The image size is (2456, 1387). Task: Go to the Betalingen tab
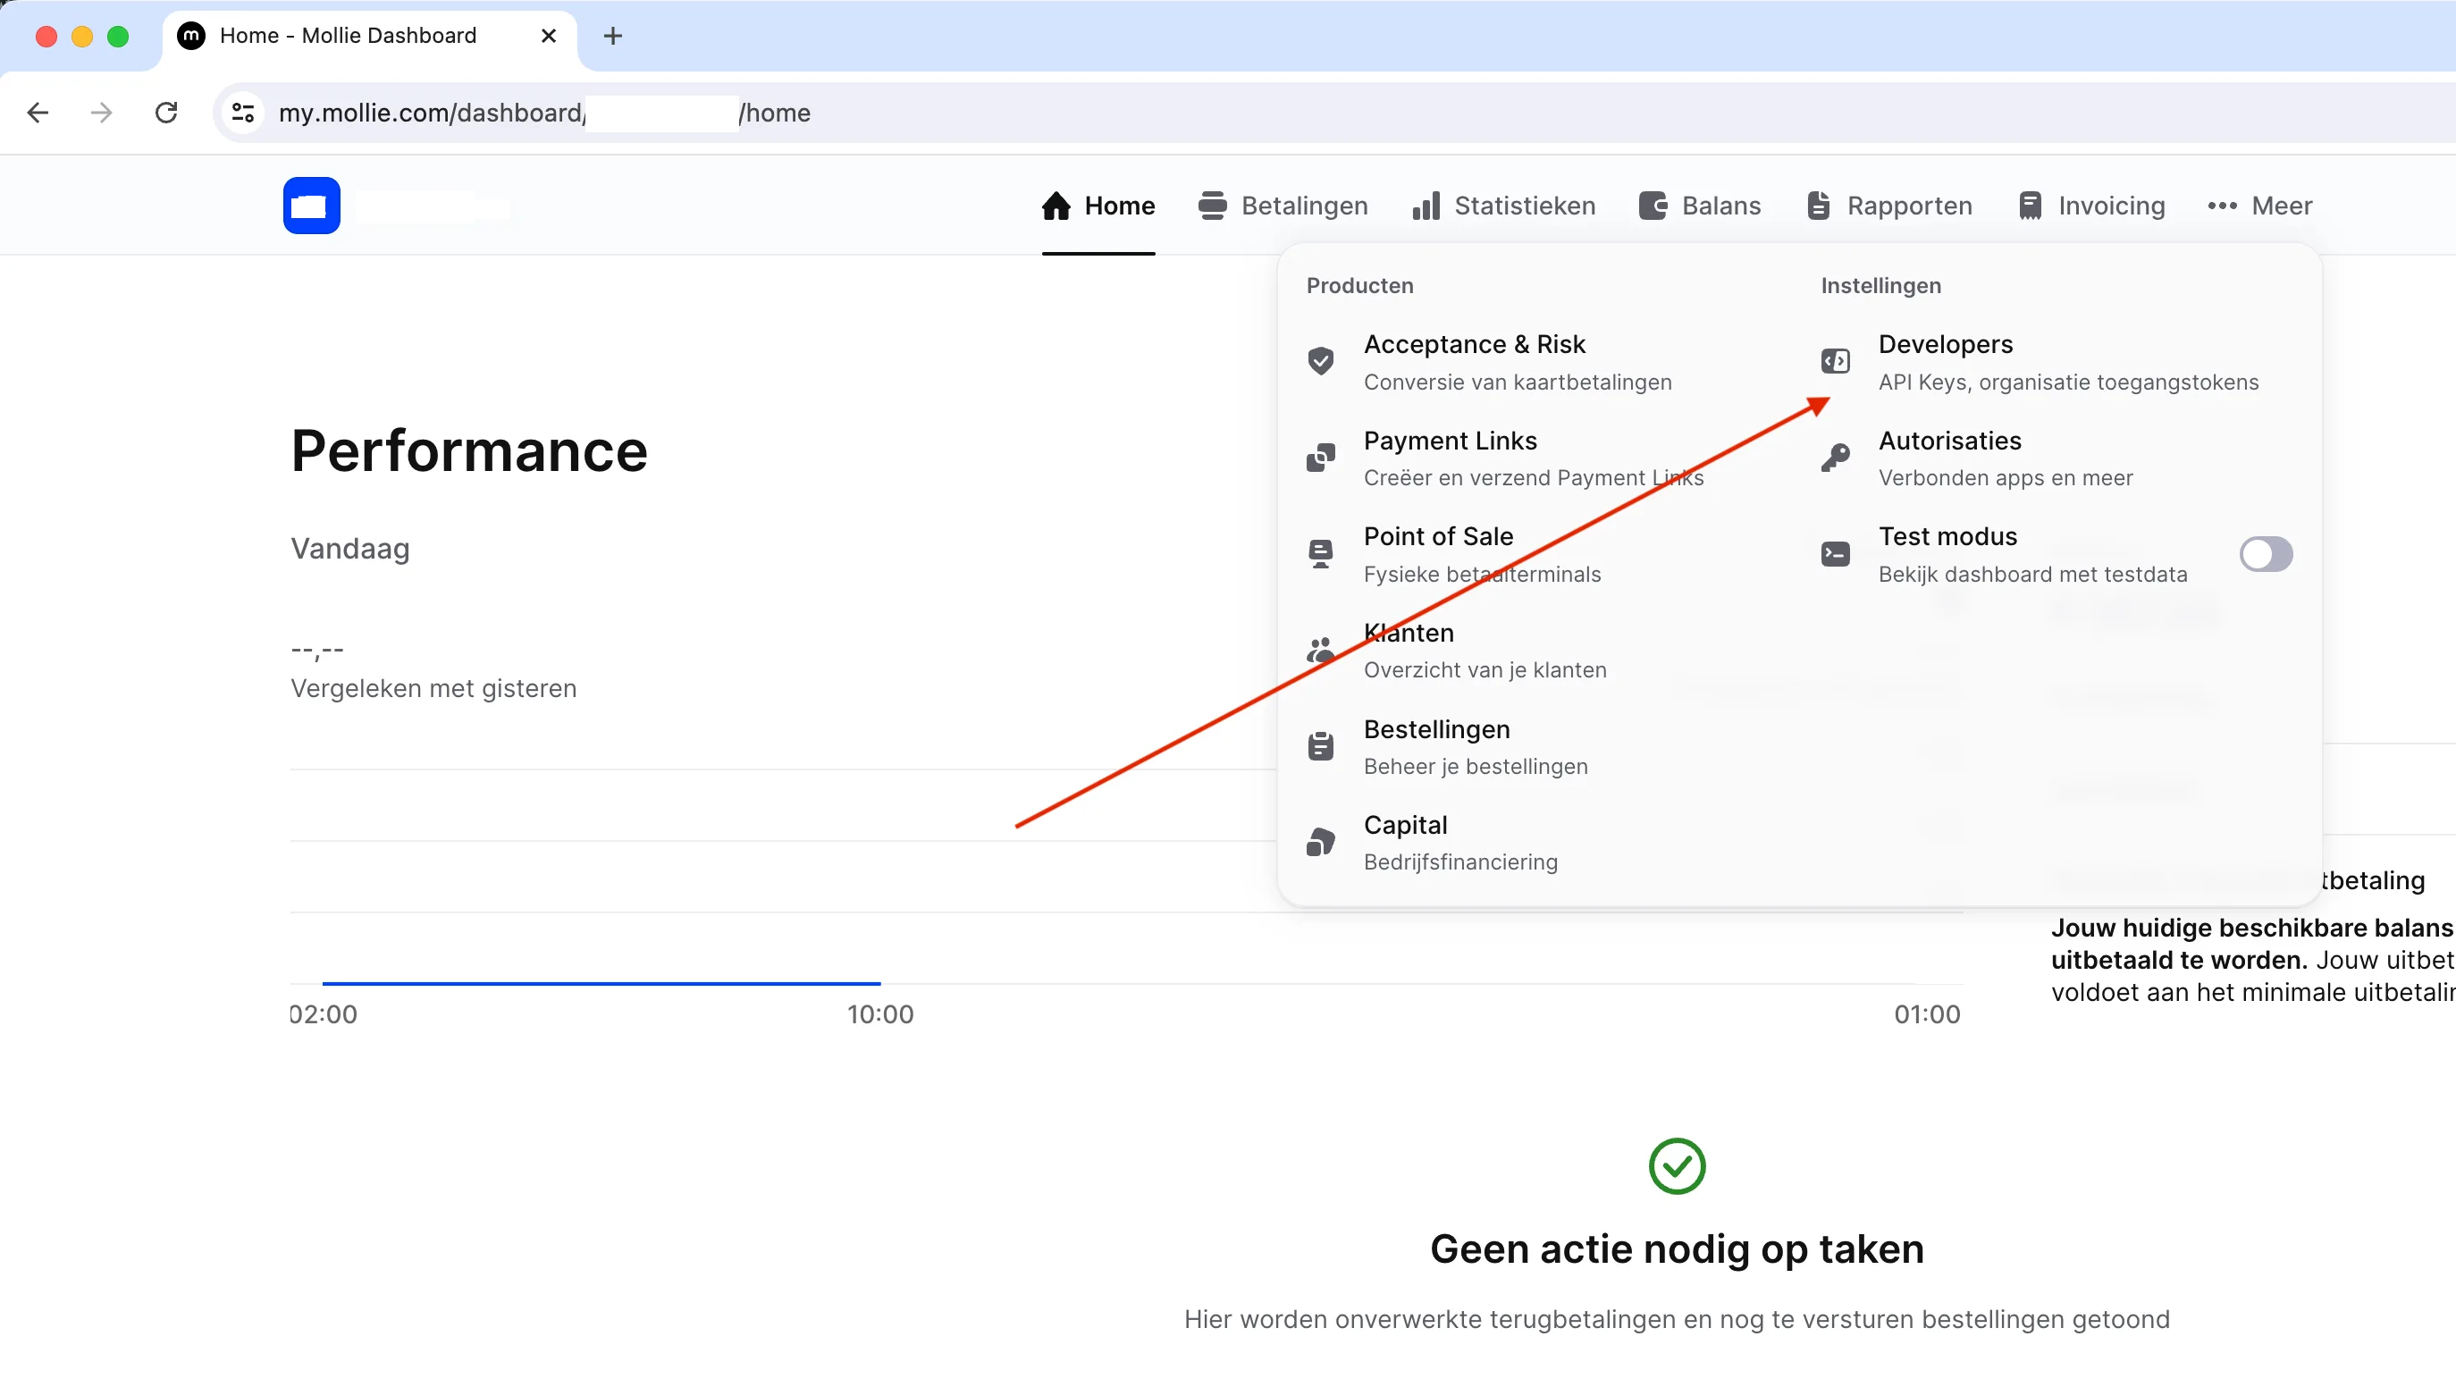coord(1283,206)
